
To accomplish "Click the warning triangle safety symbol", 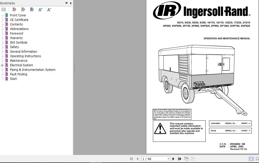I will [x=160, y=128].
